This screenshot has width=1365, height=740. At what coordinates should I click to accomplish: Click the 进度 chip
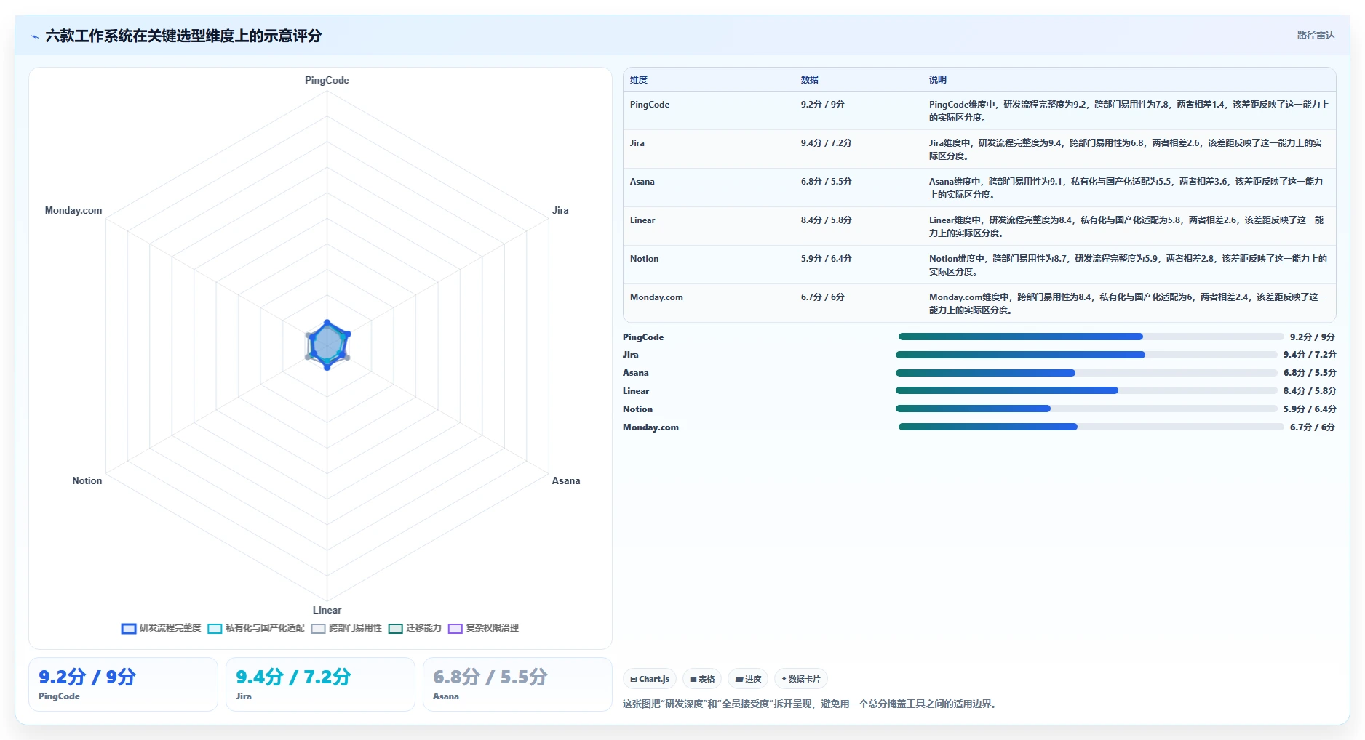coord(748,679)
